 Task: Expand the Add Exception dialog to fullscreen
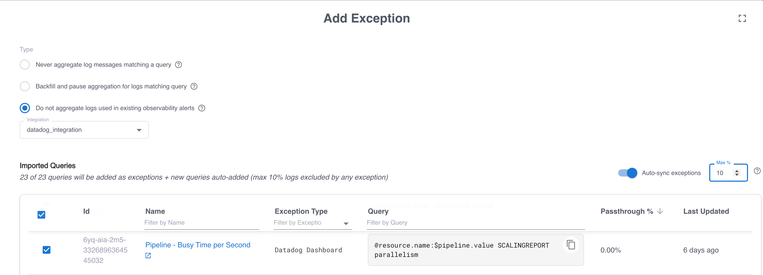[742, 18]
